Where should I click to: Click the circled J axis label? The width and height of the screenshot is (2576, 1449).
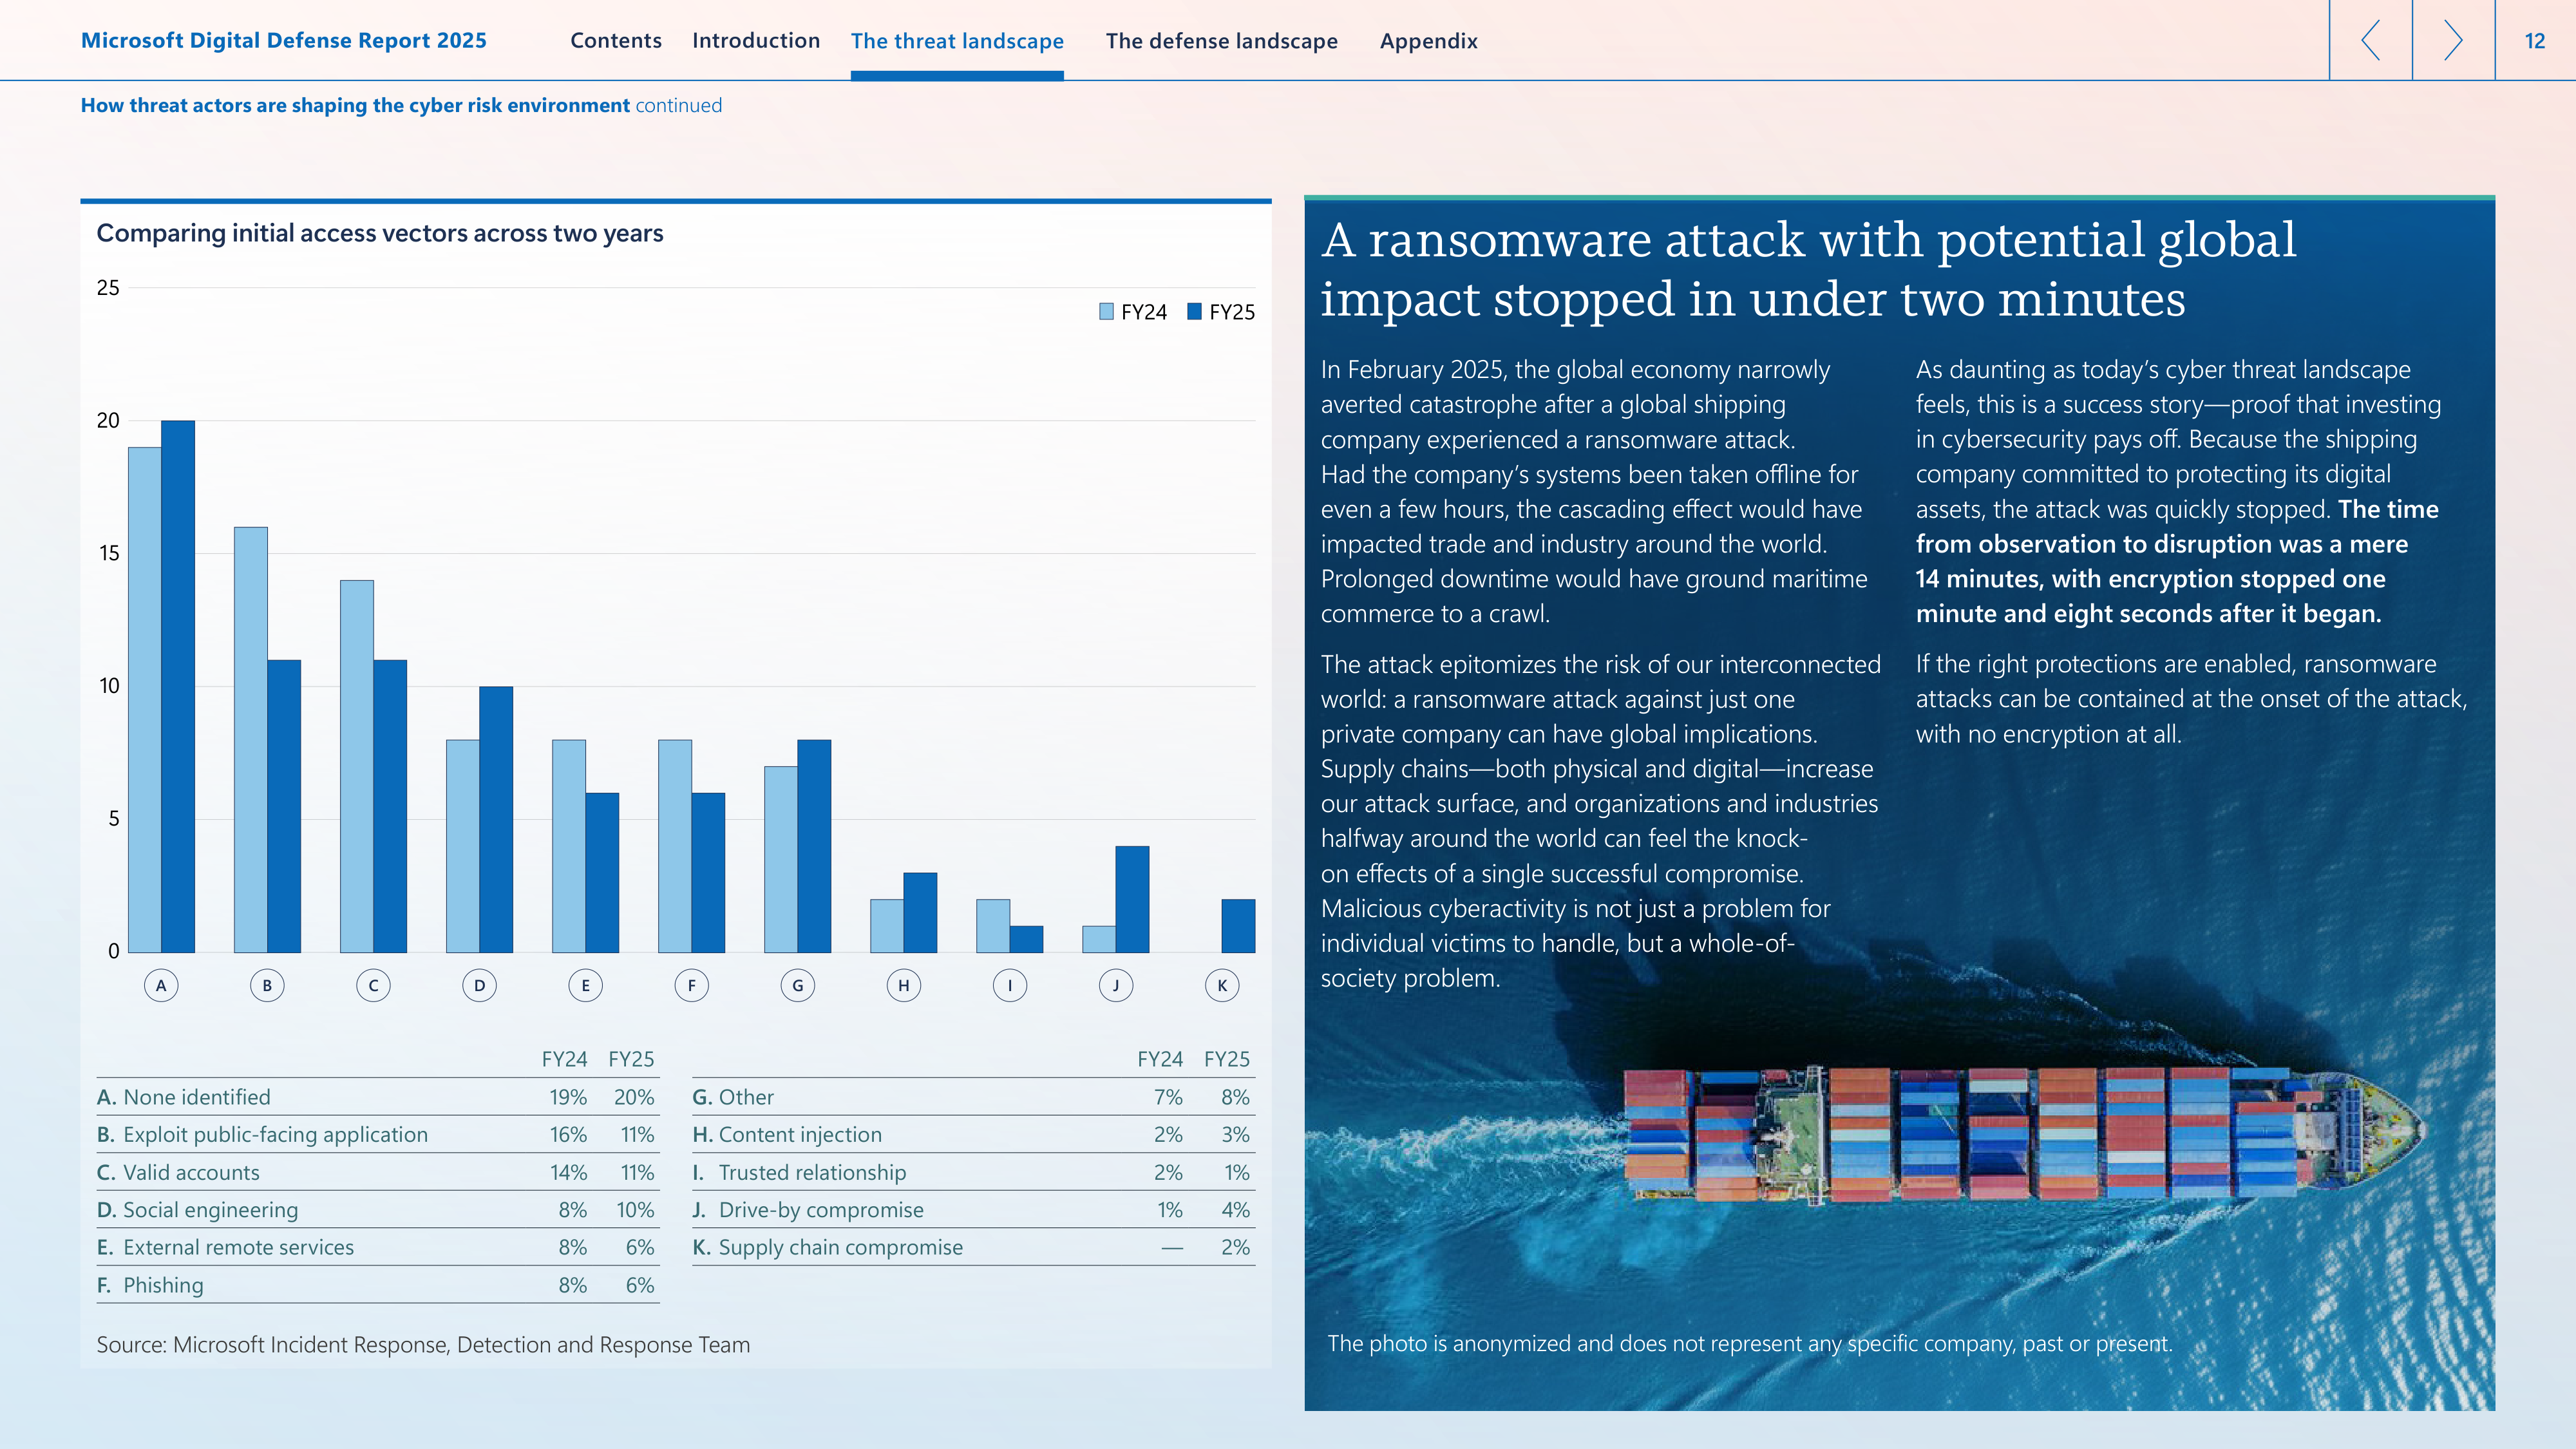(1116, 985)
